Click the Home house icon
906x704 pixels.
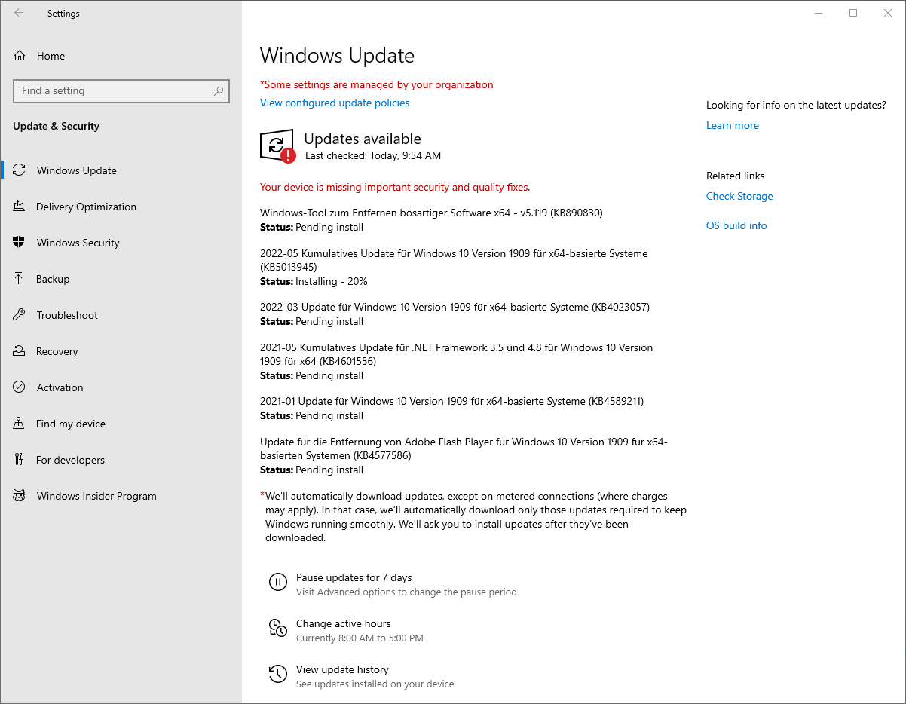pyautogui.click(x=20, y=56)
